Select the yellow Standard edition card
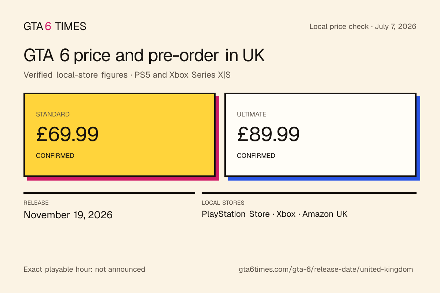This screenshot has width=440, height=293. [120, 135]
